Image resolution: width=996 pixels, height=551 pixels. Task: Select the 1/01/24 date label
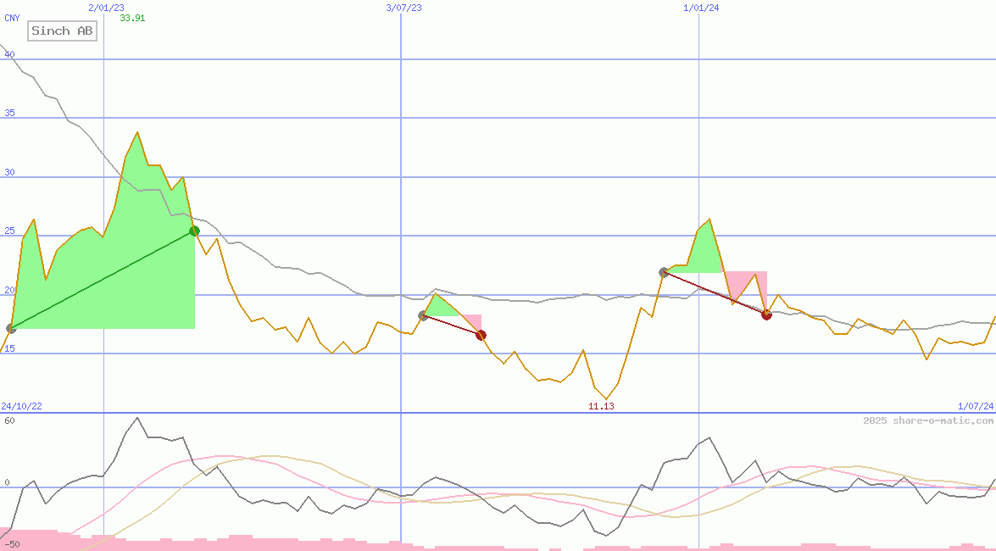(701, 8)
